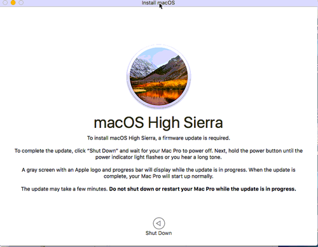
Task: Click the macOS High Sierra mountain logo
Action: click(158, 77)
